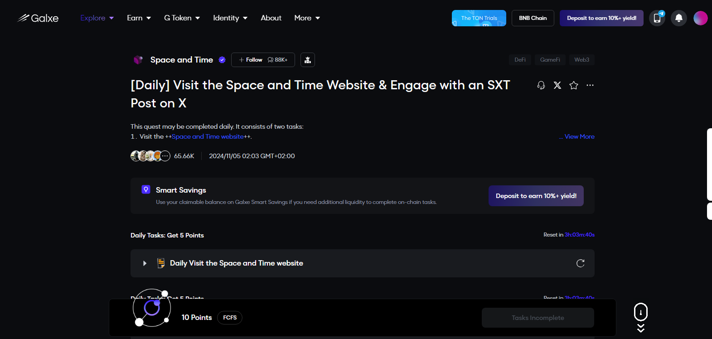Click the Galxe logo
The image size is (712, 339).
[38, 18]
